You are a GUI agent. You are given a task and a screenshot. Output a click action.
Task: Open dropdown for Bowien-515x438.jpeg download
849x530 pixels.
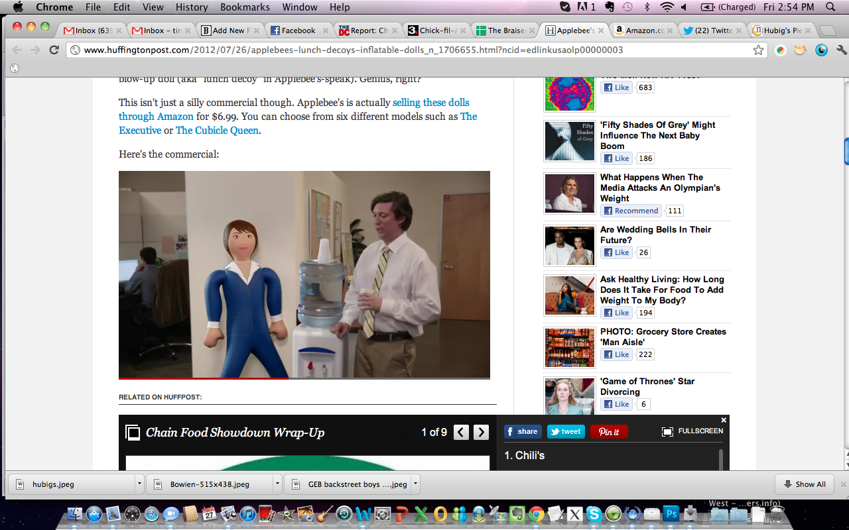pos(277,484)
